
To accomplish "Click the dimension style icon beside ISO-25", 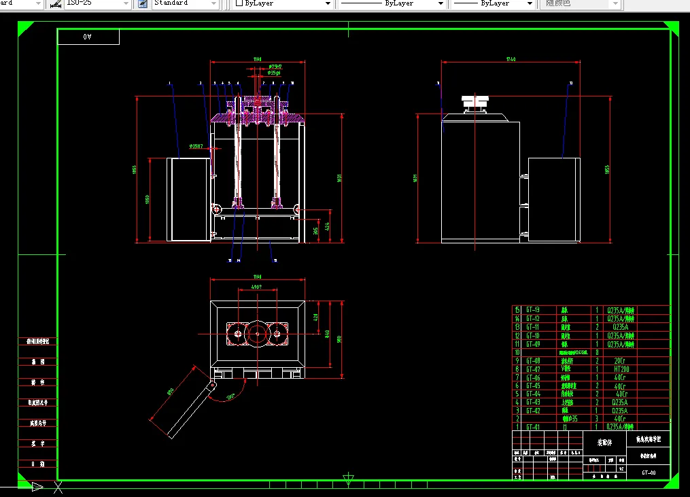I will point(56,3).
